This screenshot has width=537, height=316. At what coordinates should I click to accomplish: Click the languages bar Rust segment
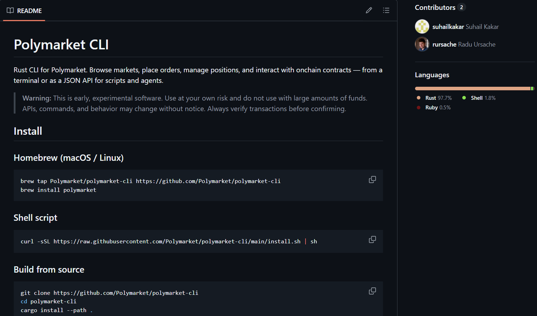473,89
